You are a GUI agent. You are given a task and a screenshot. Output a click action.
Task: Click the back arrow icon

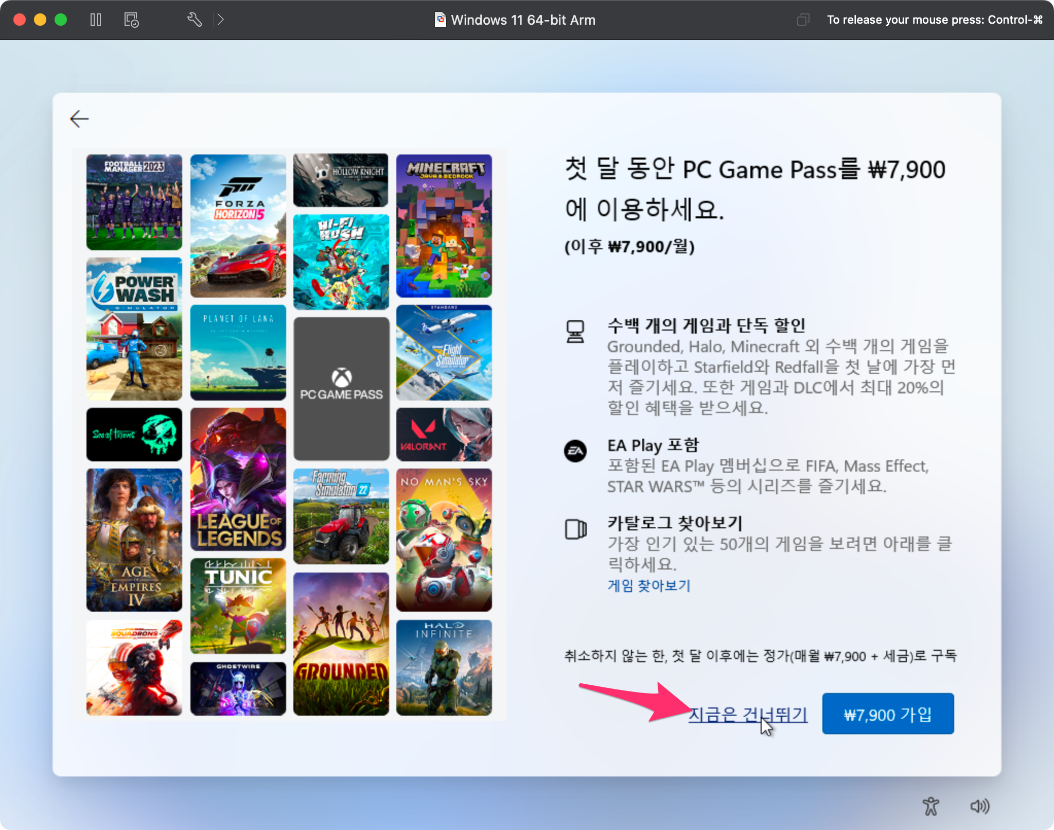pyautogui.click(x=79, y=119)
